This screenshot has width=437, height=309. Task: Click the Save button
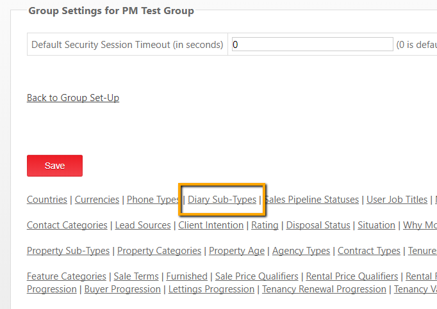(54, 166)
